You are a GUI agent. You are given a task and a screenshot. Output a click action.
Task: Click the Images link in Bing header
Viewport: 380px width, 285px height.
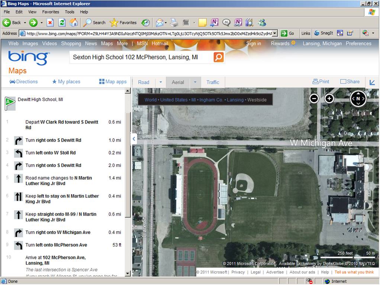[30, 43]
